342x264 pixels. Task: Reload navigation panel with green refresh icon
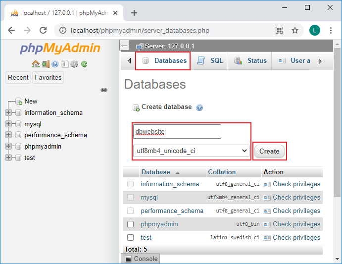click(x=84, y=64)
